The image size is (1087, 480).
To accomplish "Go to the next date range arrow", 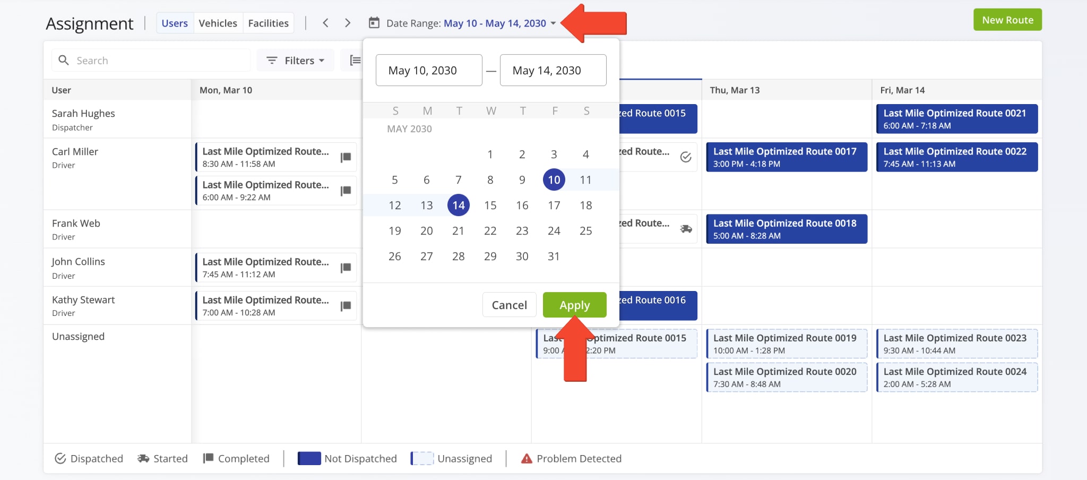I will coord(348,23).
